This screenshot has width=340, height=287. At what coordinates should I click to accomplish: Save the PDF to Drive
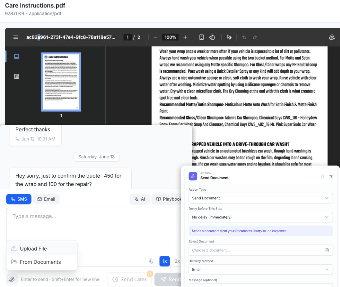point(332,37)
